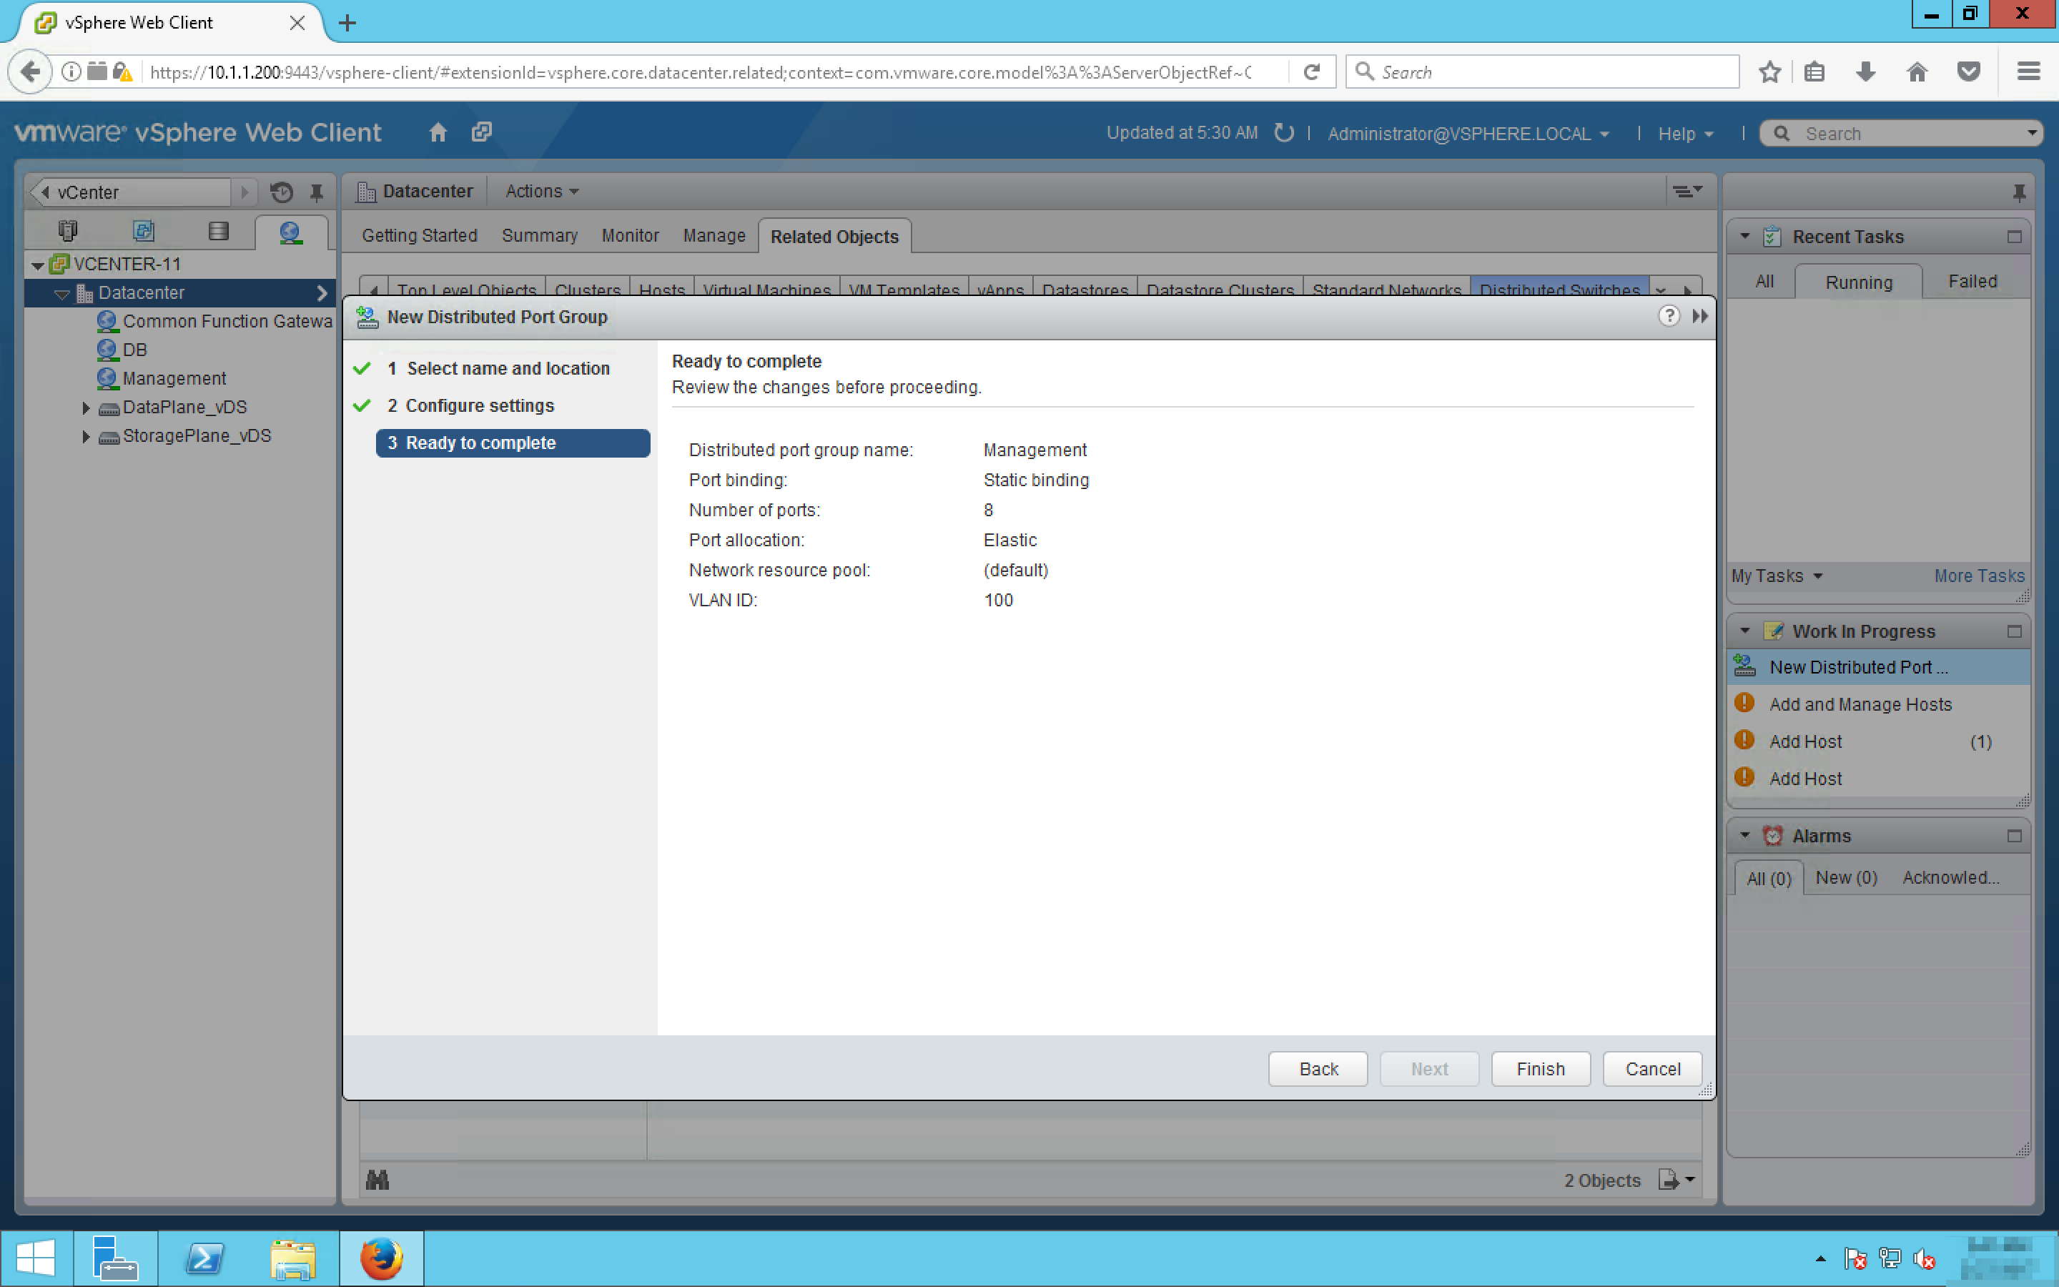The image size is (2059, 1287).
Task: Open the Hosts and Clusters tab icon
Action: click(68, 232)
